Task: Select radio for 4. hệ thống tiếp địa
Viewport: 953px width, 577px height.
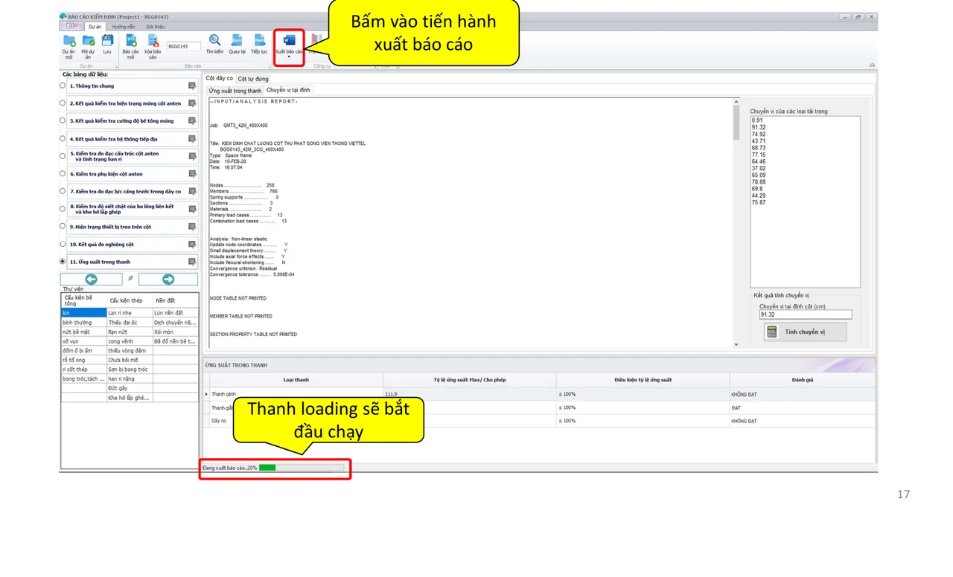Action: click(x=63, y=138)
